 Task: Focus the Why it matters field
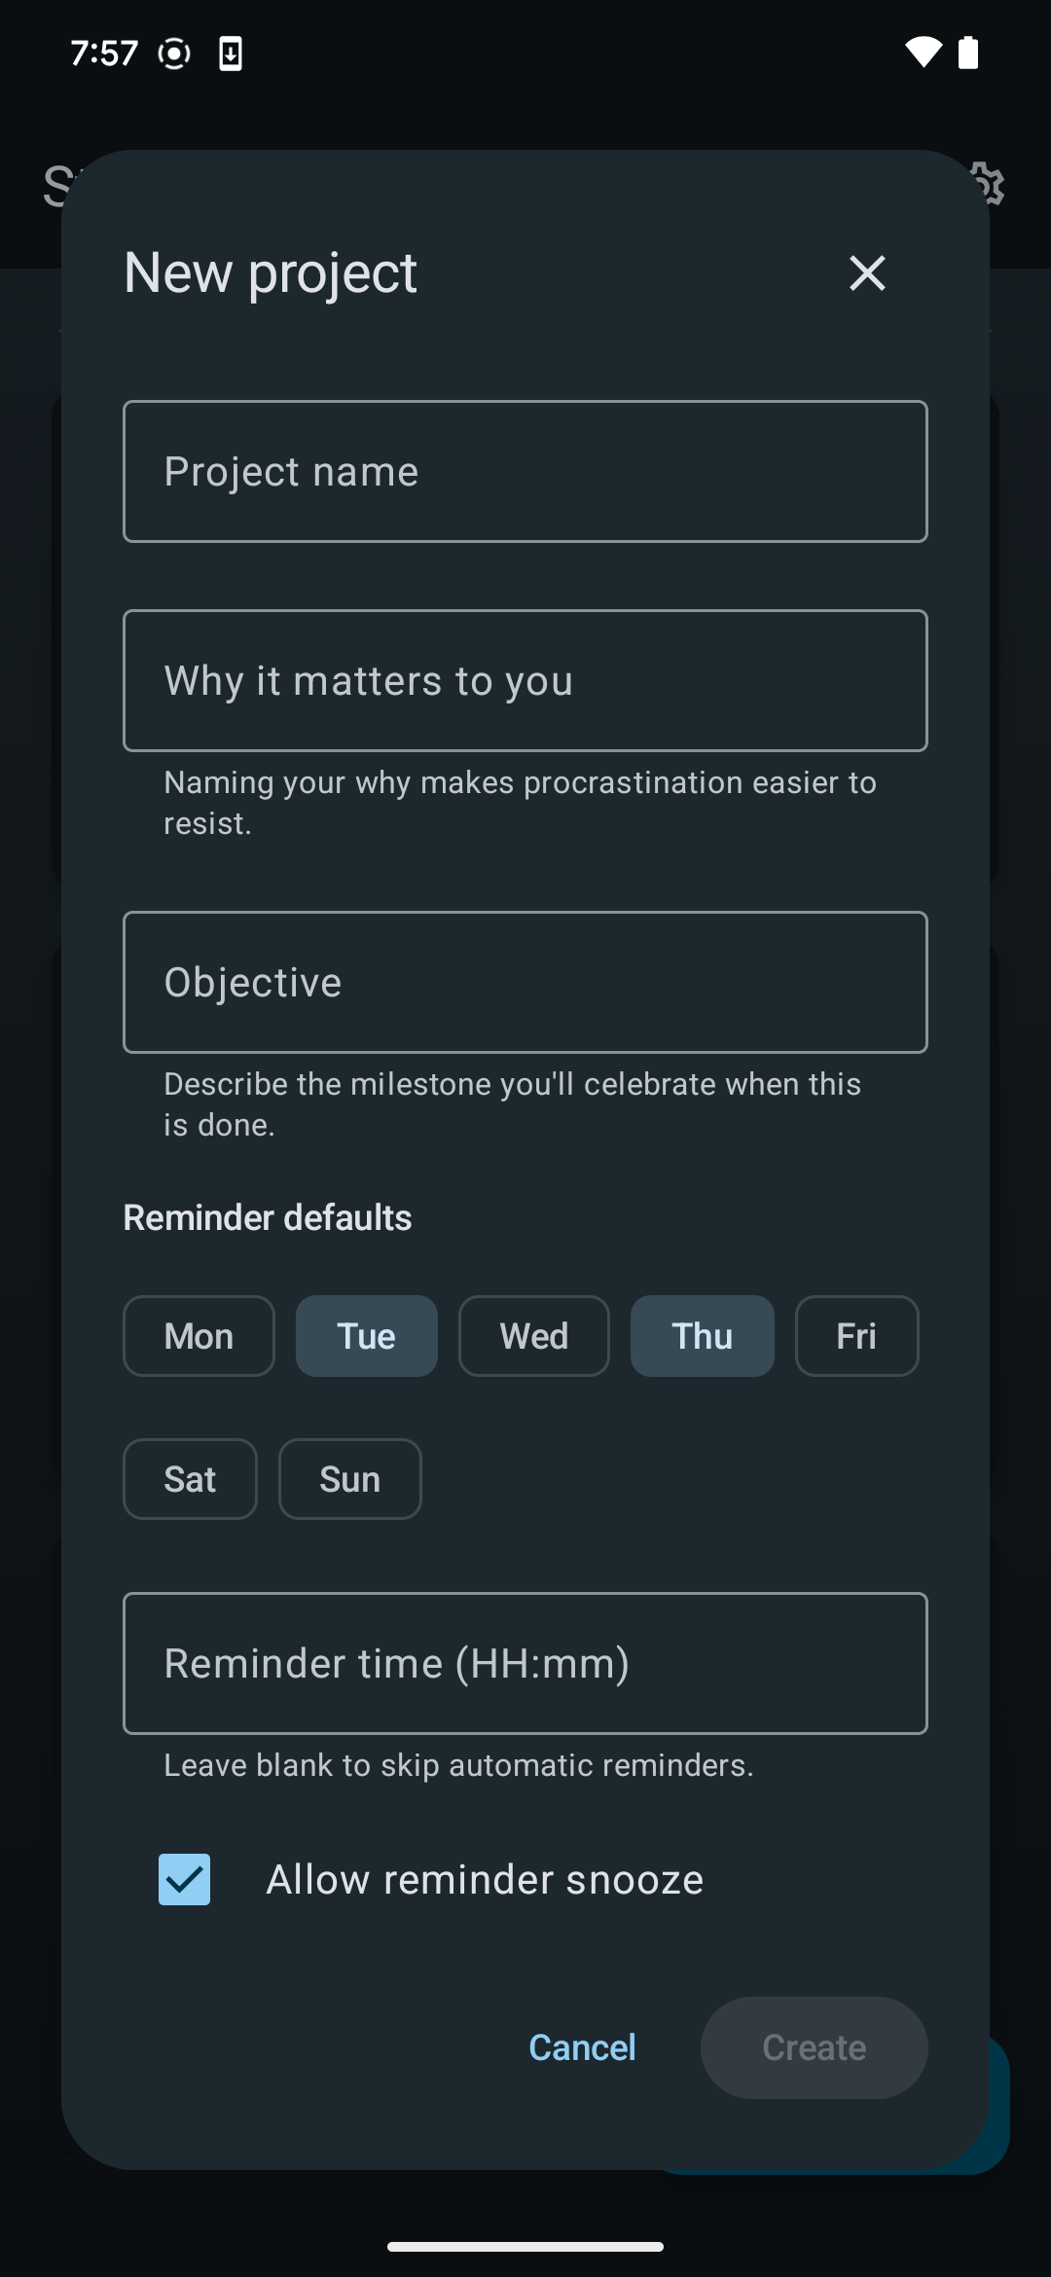[x=525, y=680]
